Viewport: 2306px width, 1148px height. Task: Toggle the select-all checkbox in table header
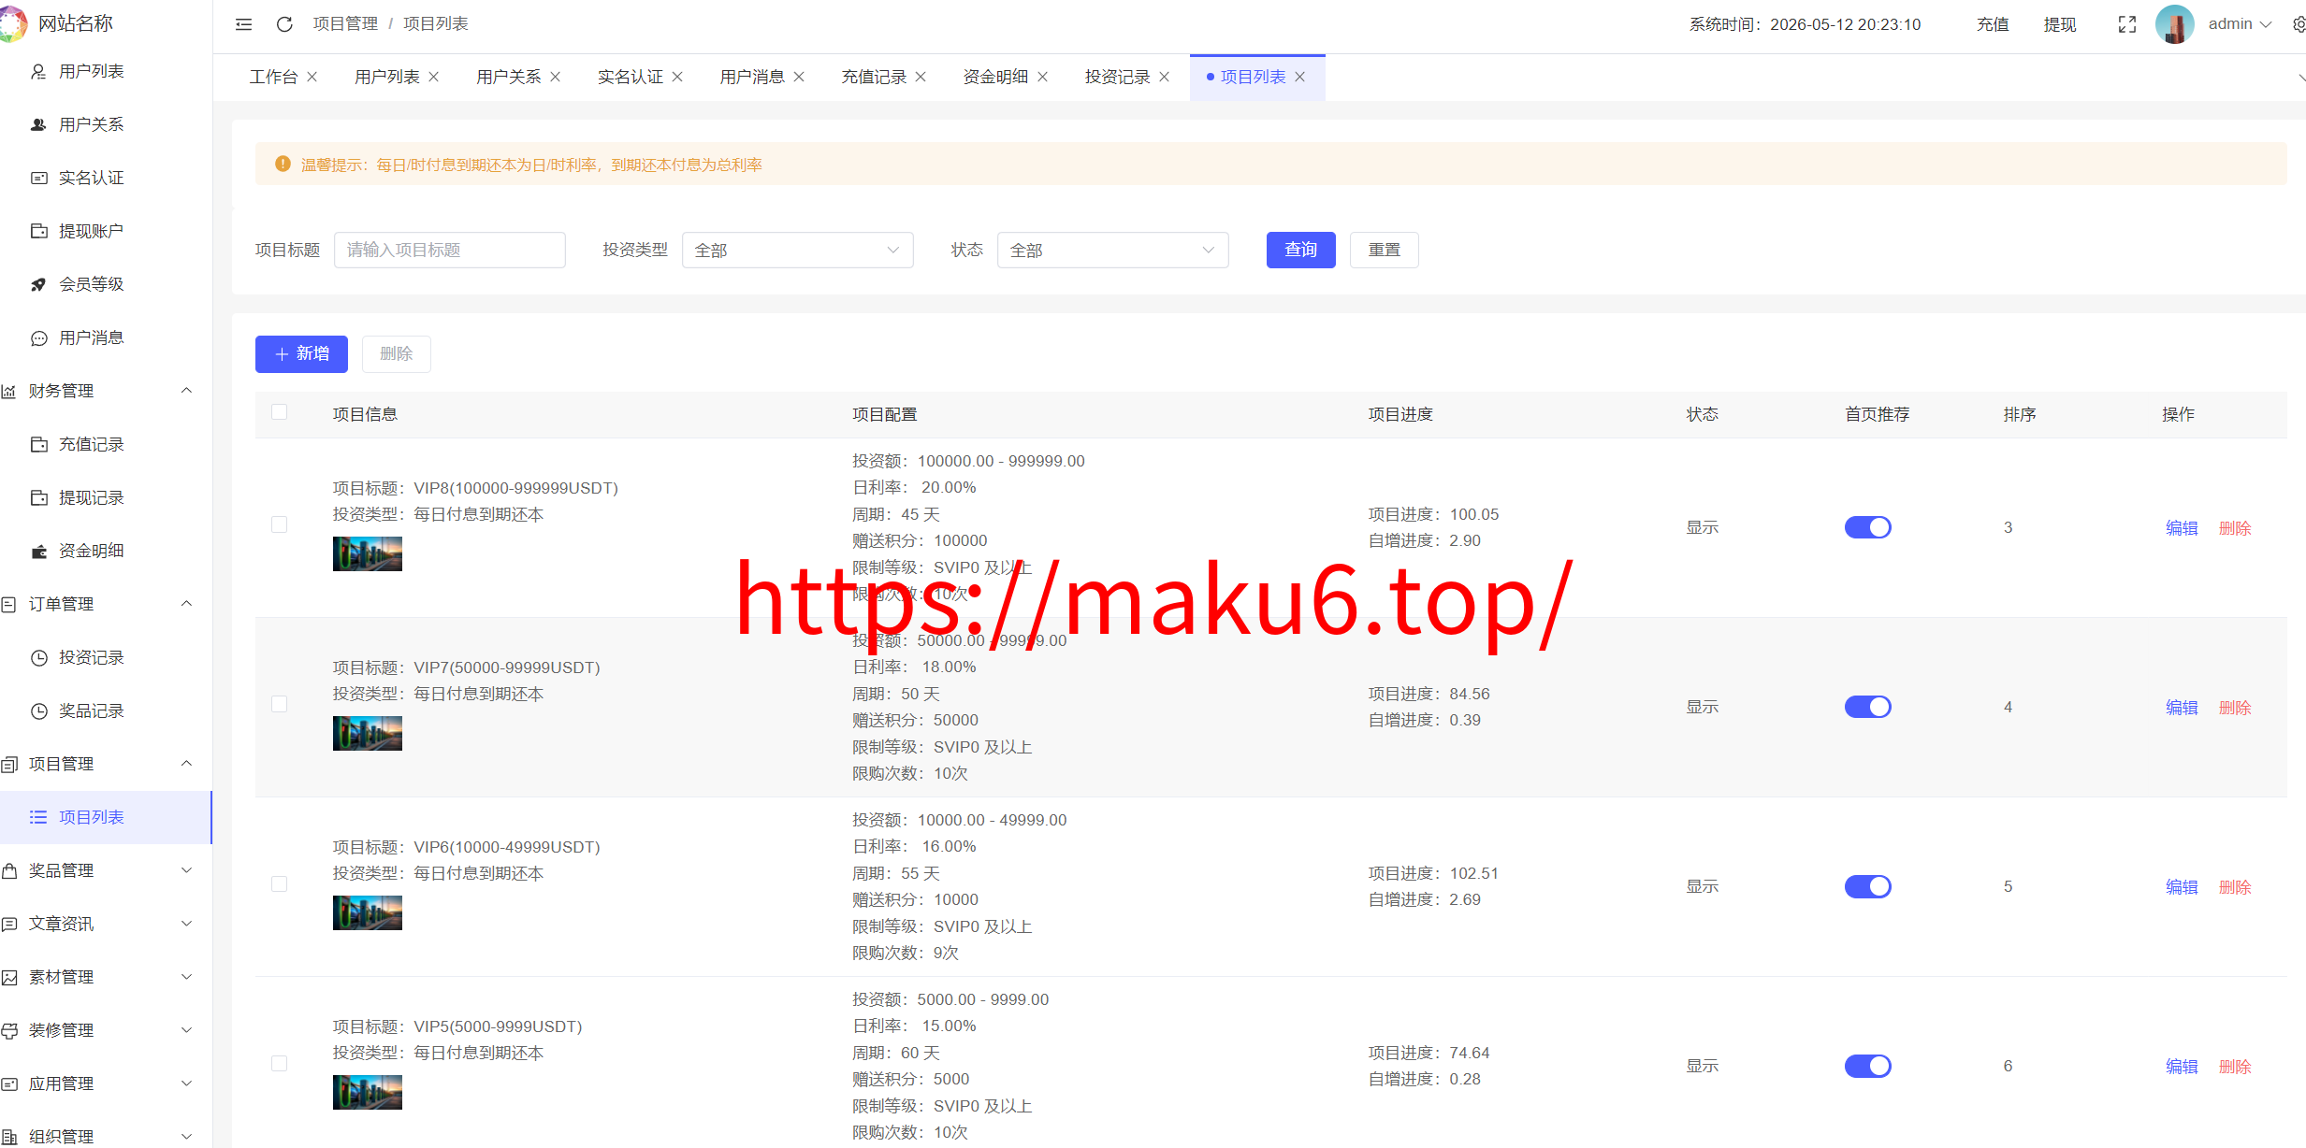(279, 412)
